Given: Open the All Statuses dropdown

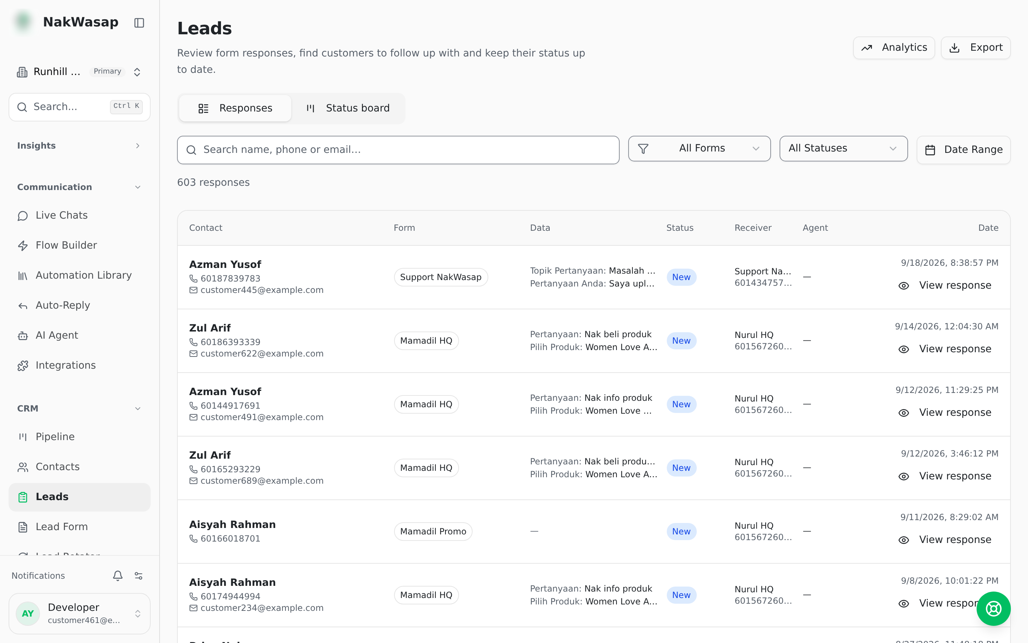Looking at the screenshot, I should 843,148.
